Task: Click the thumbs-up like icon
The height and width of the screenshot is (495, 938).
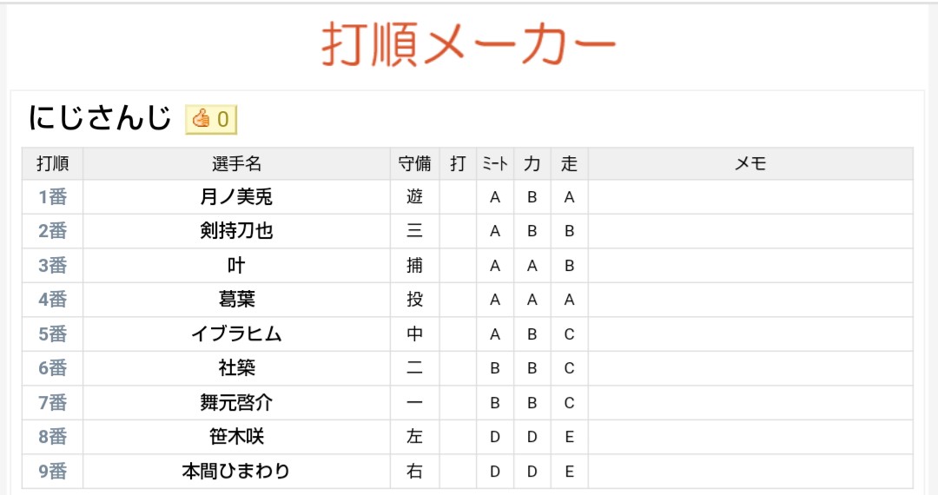Action: tap(201, 119)
